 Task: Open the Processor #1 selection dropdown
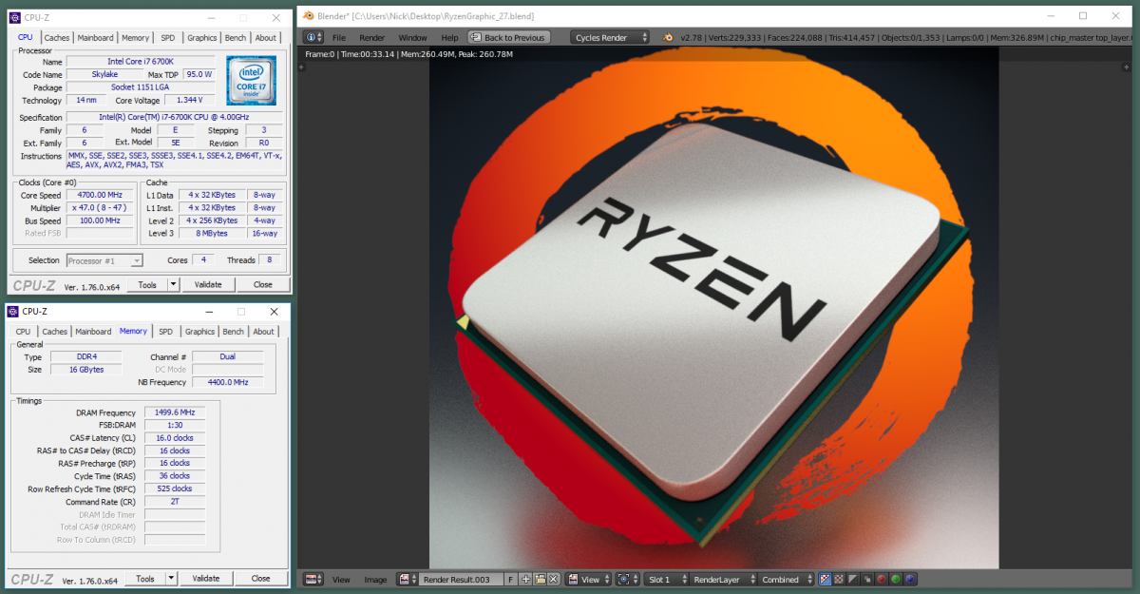(x=104, y=260)
